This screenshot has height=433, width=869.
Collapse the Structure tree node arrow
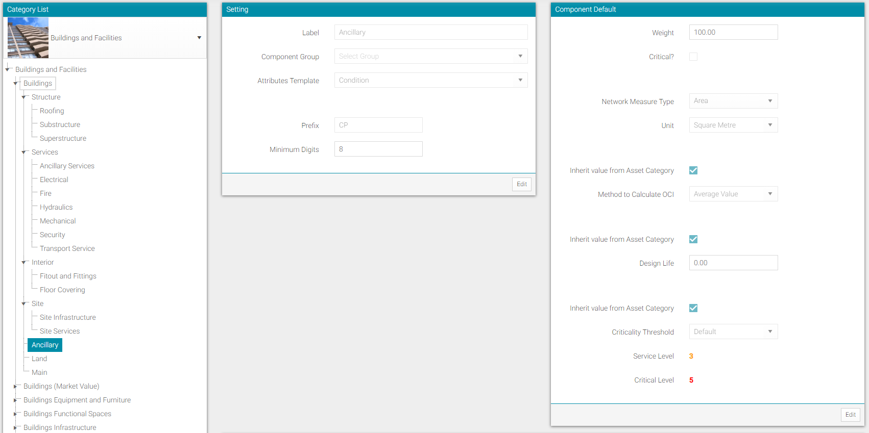(23, 97)
